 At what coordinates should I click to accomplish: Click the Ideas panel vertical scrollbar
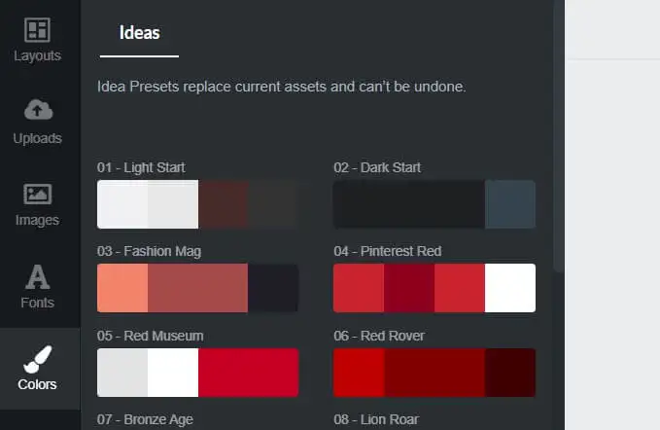559,135
